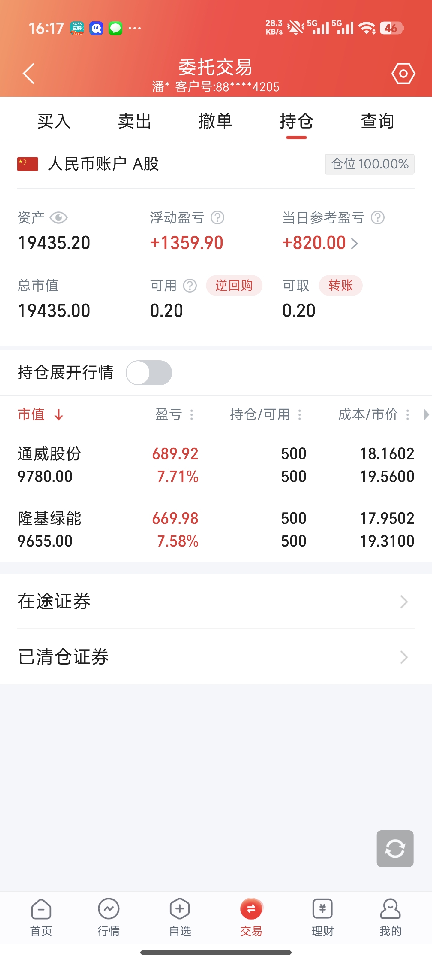Switch to the 买入 tab
The height and width of the screenshot is (961, 432).
pyautogui.click(x=54, y=121)
